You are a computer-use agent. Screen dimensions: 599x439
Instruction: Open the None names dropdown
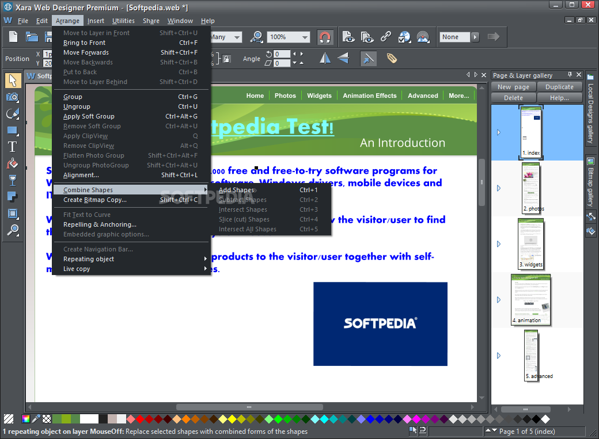[x=454, y=37]
